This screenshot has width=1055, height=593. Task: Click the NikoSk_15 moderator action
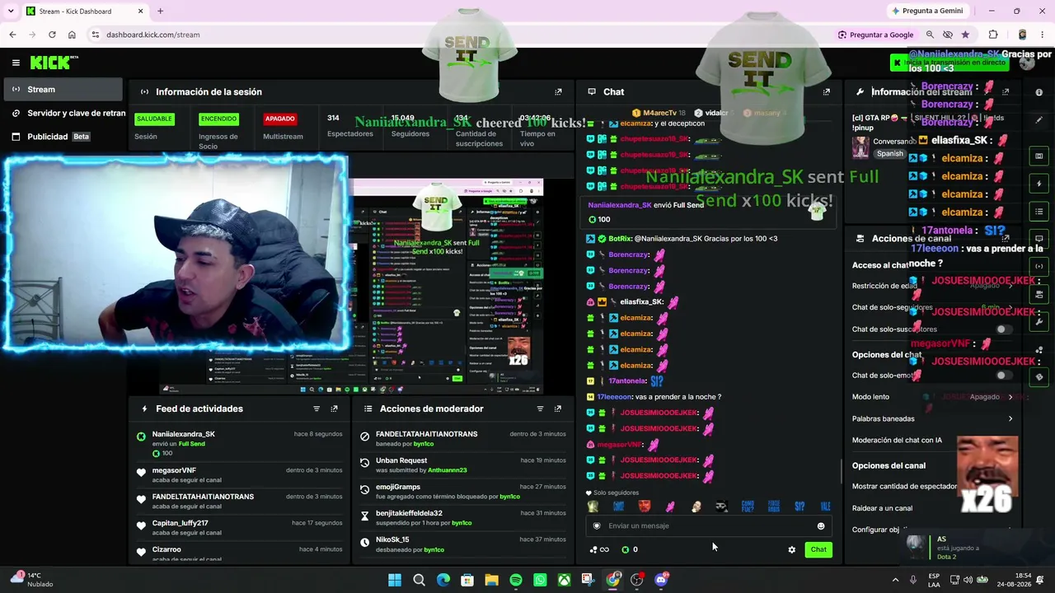point(463,544)
